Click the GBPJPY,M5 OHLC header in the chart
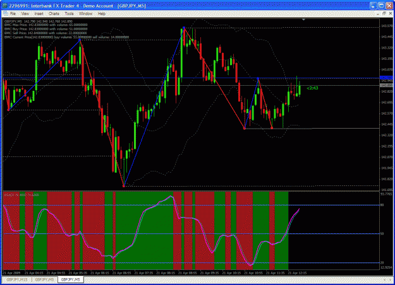 [39, 21]
